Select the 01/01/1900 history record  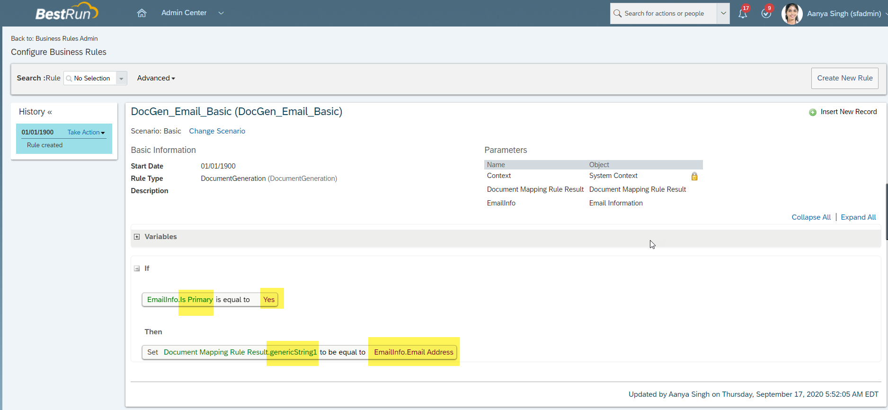click(37, 132)
